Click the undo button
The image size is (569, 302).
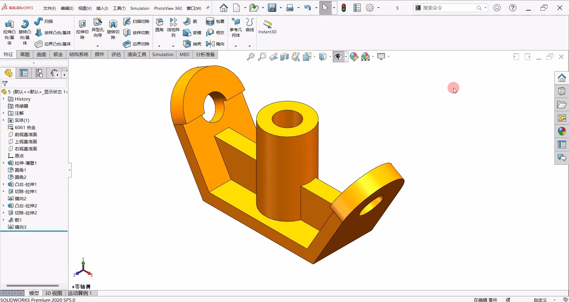click(308, 8)
